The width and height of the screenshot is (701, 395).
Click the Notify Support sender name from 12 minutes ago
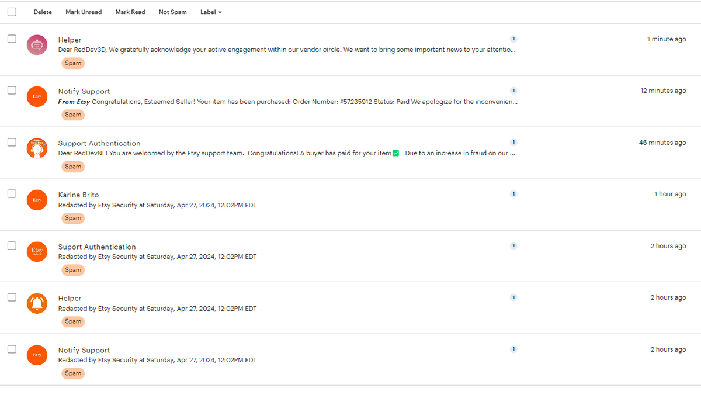[84, 92]
